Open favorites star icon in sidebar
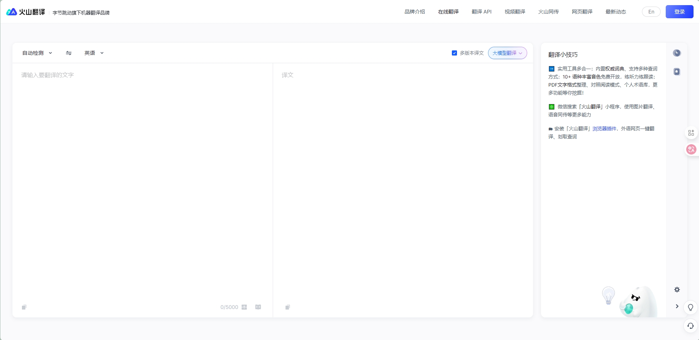 [677, 72]
